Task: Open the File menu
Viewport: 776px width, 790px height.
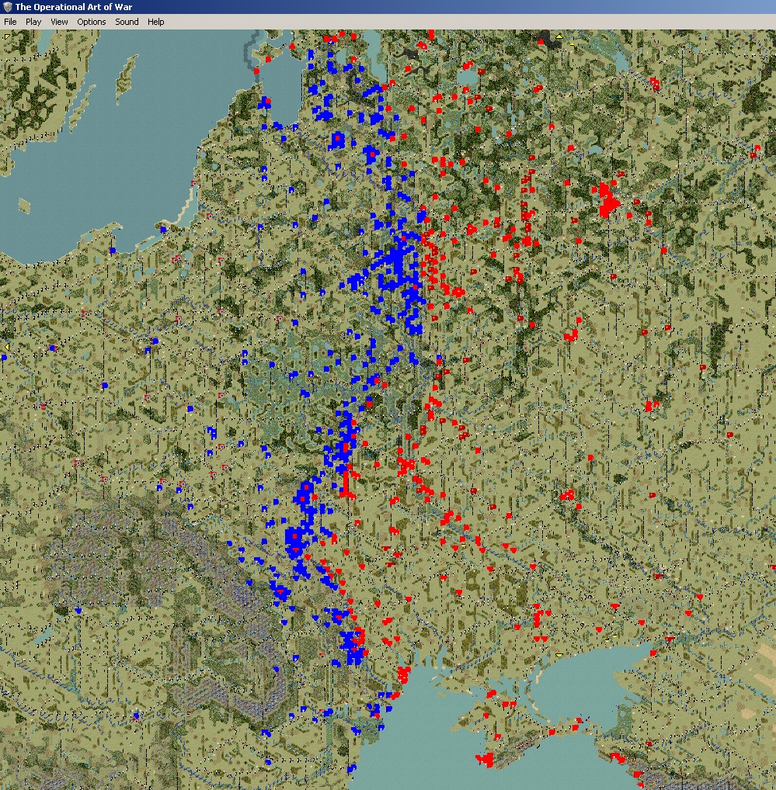Action: 10,22
